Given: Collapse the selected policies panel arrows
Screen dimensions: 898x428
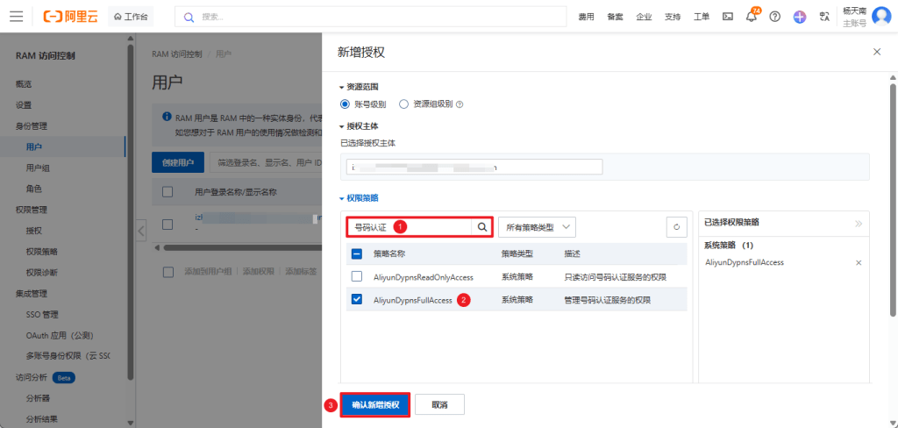Looking at the screenshot, I should (x=858, y=224).
